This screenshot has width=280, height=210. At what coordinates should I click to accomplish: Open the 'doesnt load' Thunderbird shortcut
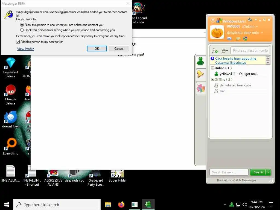[11, 120]
